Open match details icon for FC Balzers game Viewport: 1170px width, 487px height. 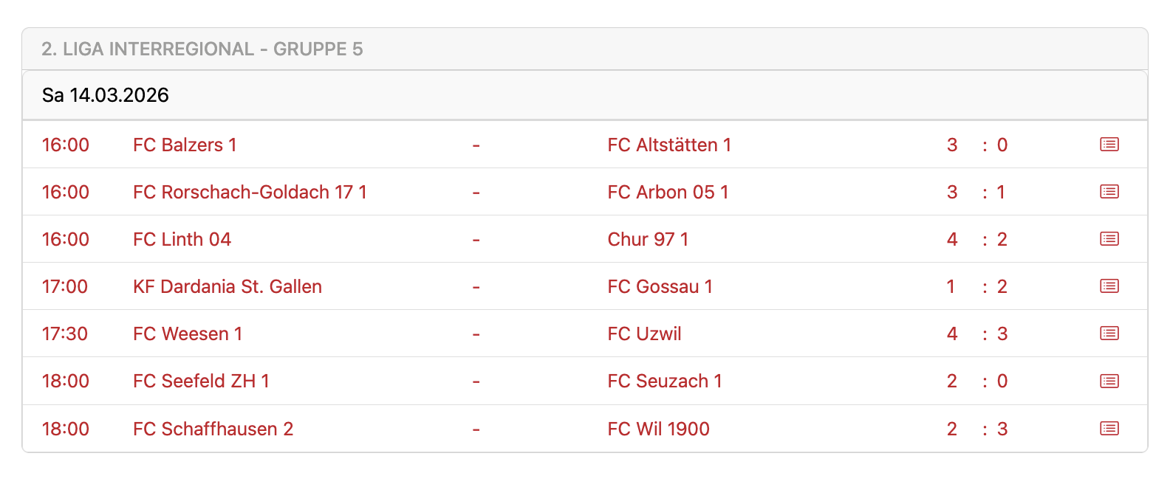point(1109,145)
